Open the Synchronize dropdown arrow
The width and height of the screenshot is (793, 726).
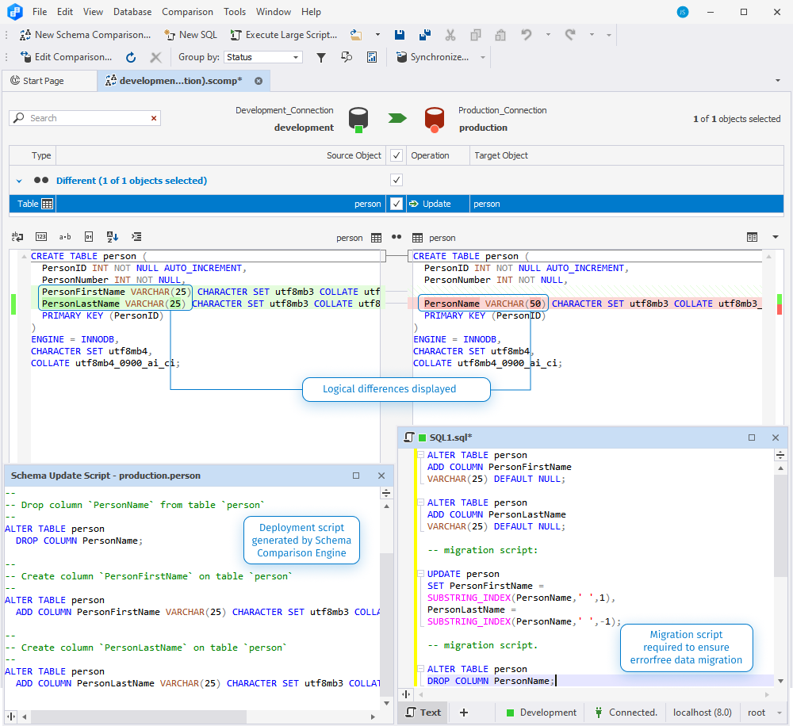click(482, 58)
